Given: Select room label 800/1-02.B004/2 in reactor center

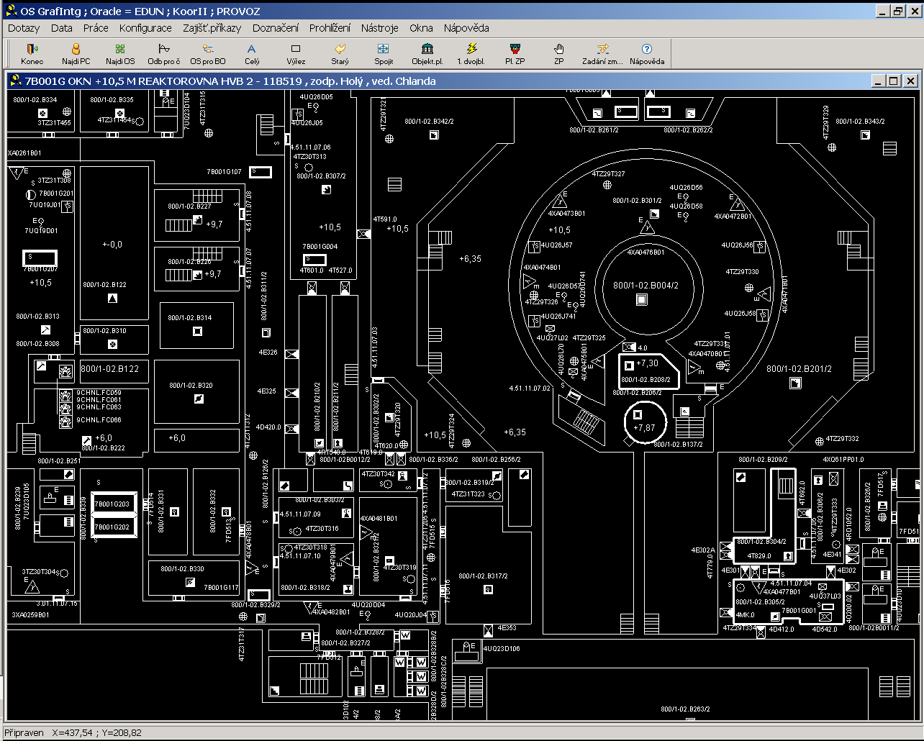Looking at the screenshot, I should 646,286.
